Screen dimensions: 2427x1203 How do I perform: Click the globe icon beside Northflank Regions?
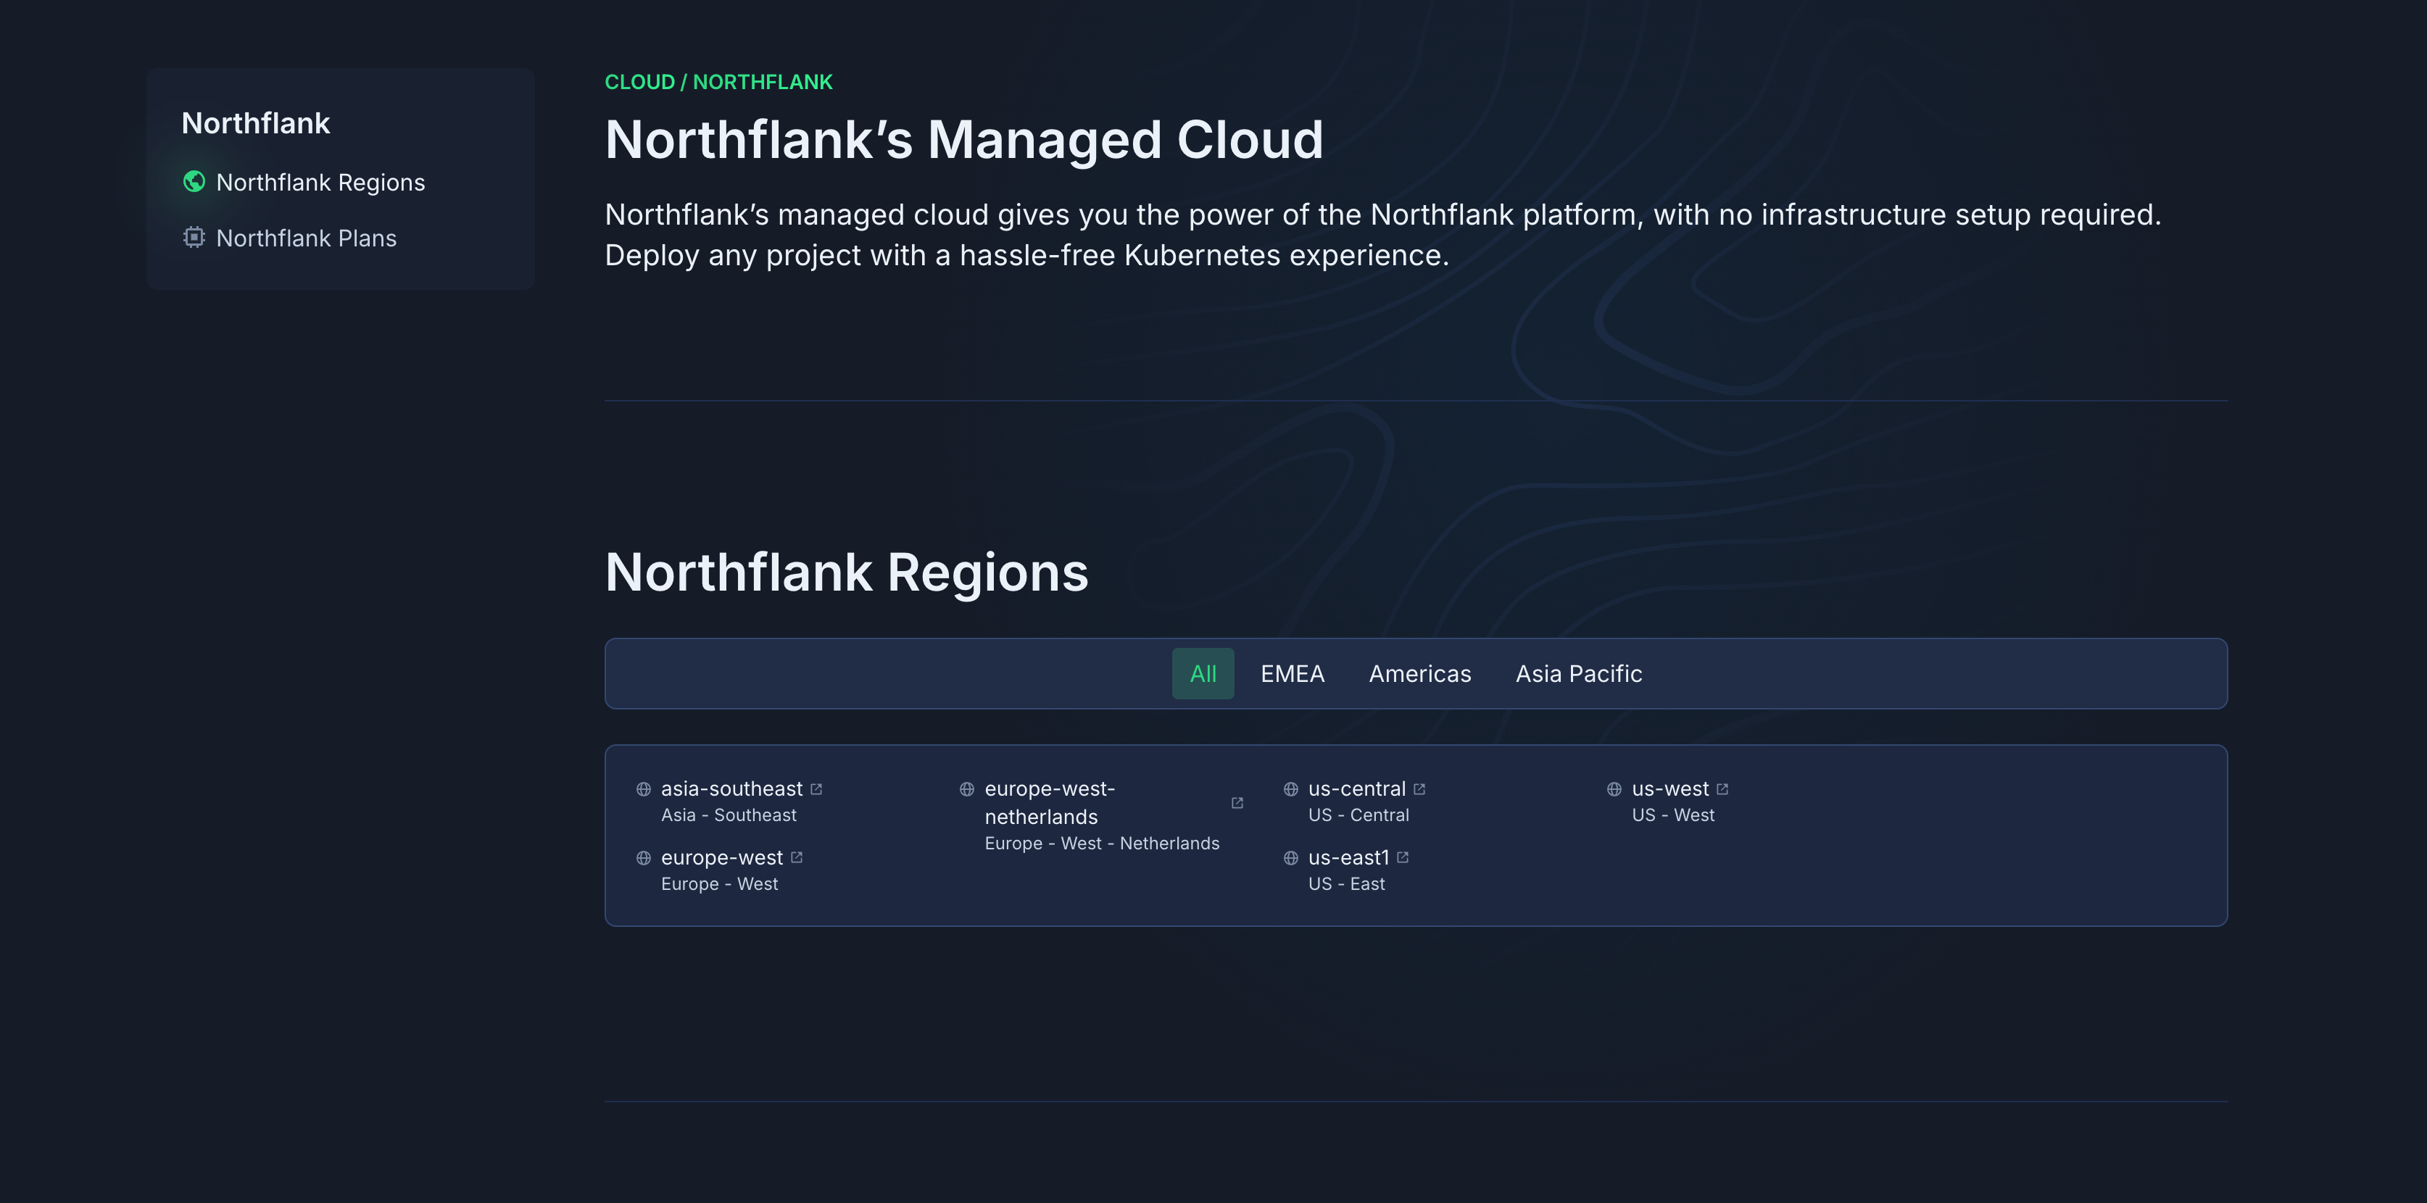(194, 182)
